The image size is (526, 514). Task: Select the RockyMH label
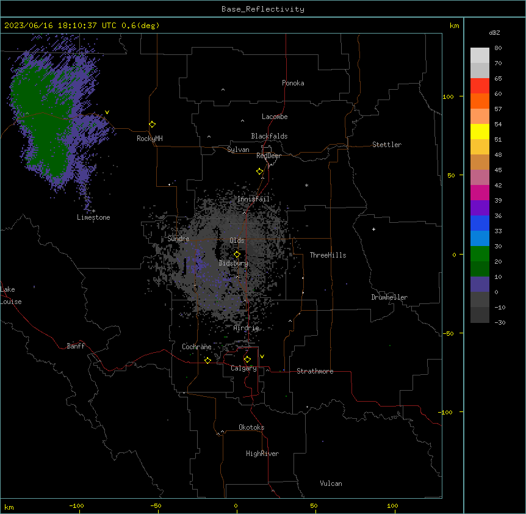[x=150, y=139]
